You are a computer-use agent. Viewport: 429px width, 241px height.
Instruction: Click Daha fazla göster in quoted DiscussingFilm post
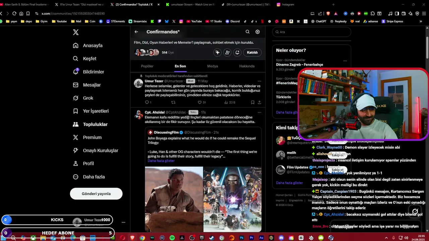coord(161,161)
